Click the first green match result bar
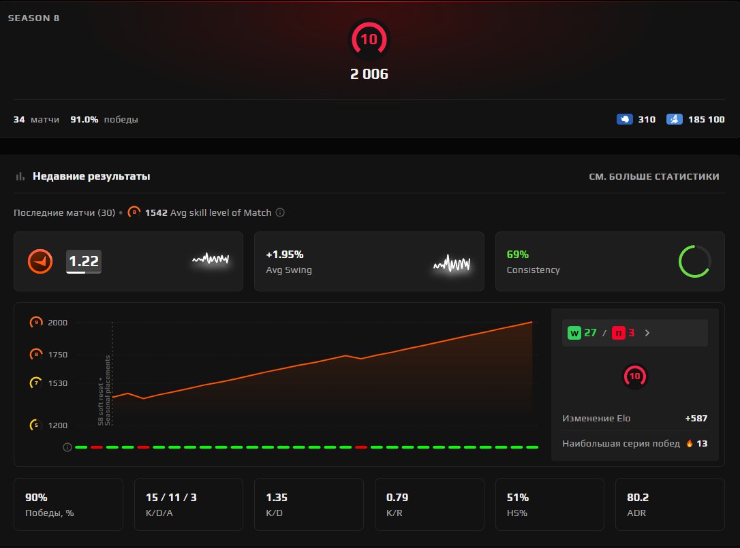This screenshot has width=740, height=548. pyautogui.click(x=81, y=447)
